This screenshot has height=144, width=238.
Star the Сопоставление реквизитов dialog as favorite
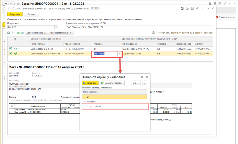pyautogui.click(x=9, y=8)
